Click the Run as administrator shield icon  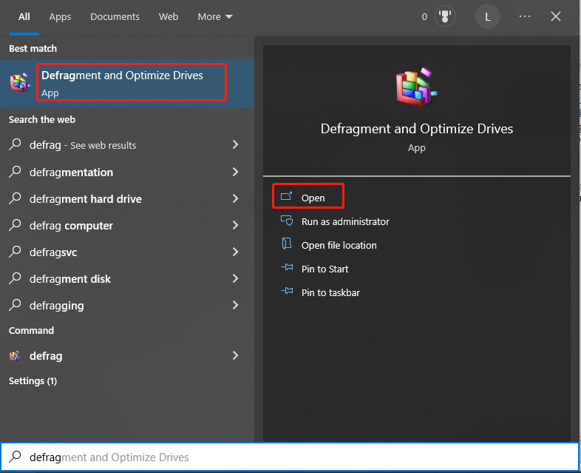pyautogui.click(x=286, y=221)
